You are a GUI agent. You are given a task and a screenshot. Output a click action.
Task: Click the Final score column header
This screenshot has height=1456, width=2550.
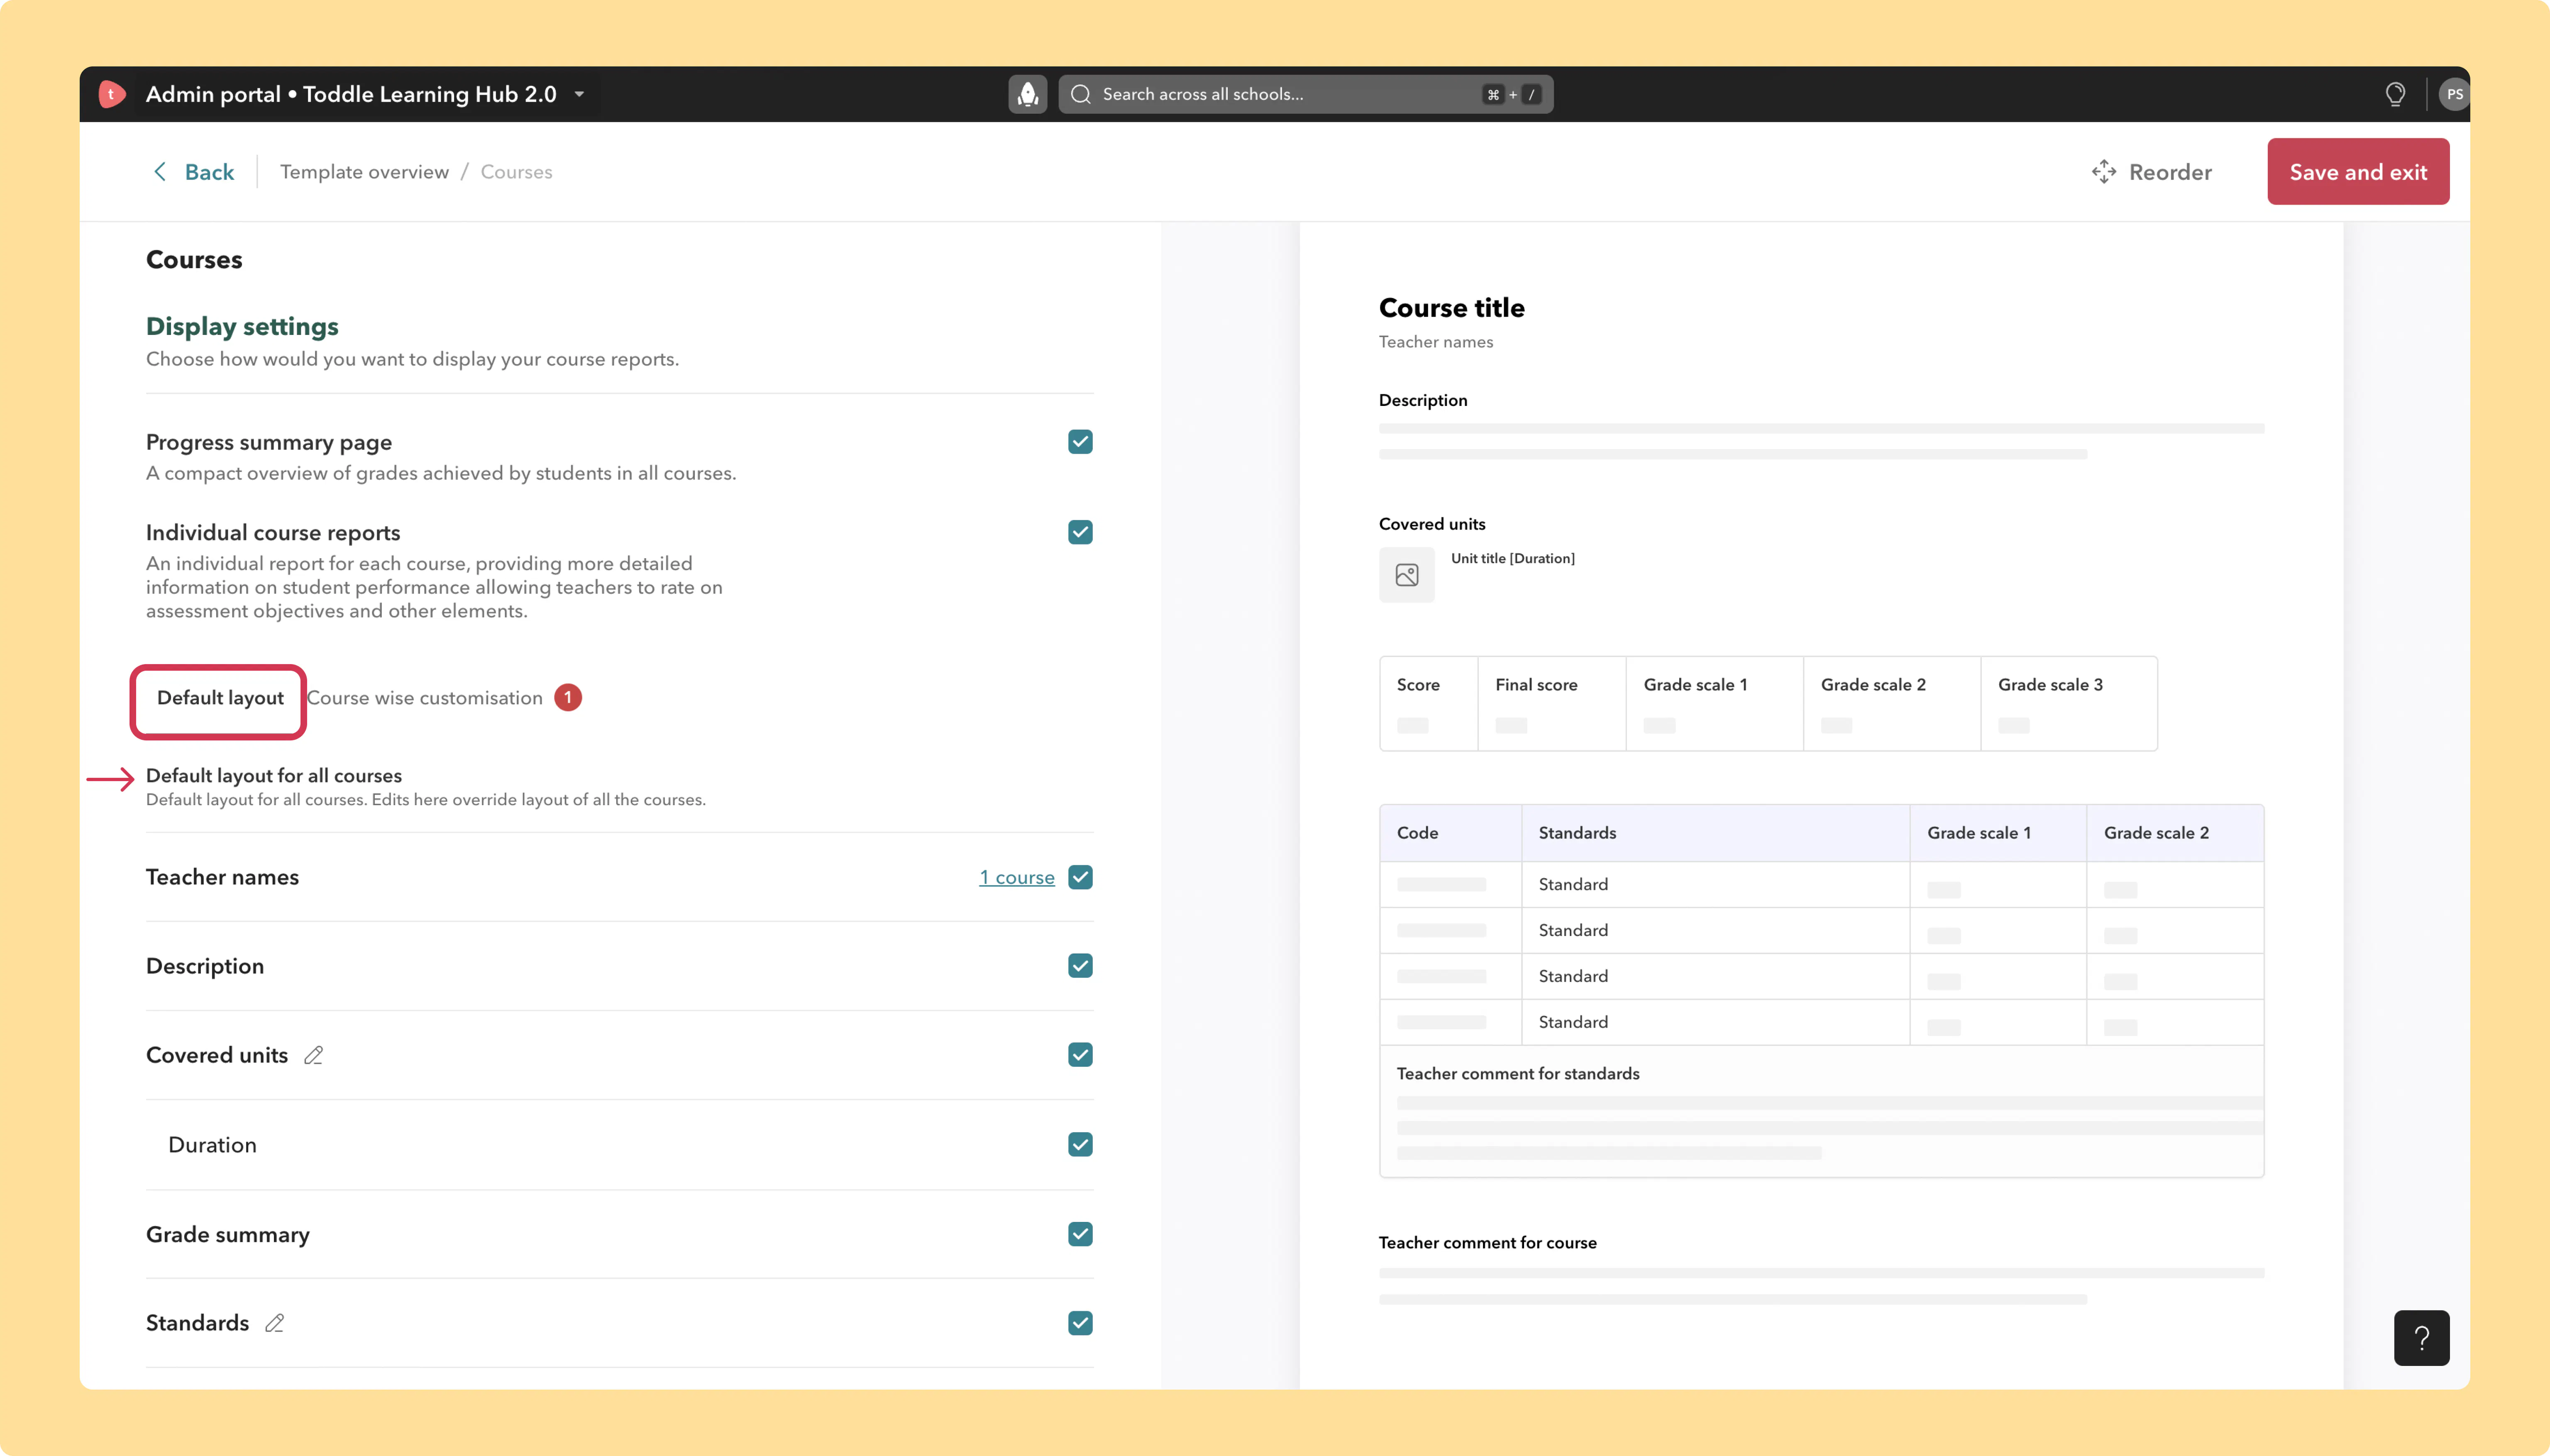tap(1536, 685)
